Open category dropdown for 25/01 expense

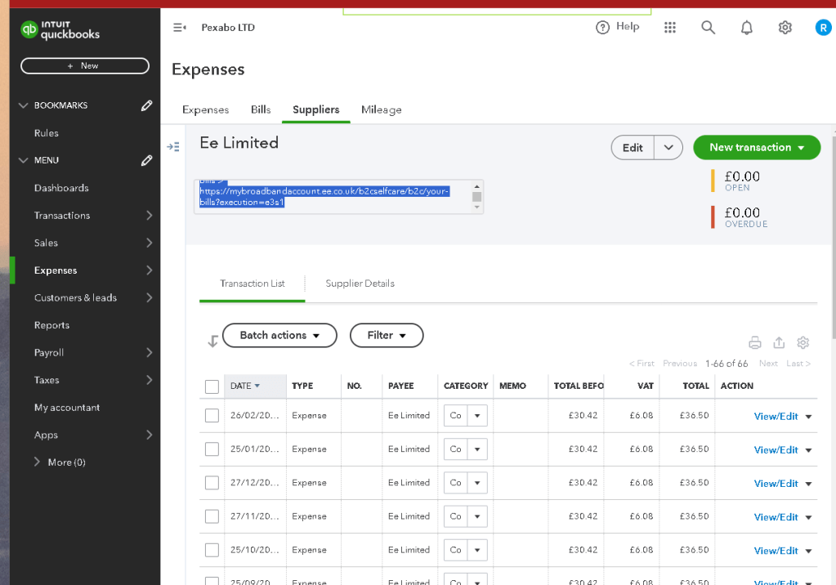[x=477, y=449]
